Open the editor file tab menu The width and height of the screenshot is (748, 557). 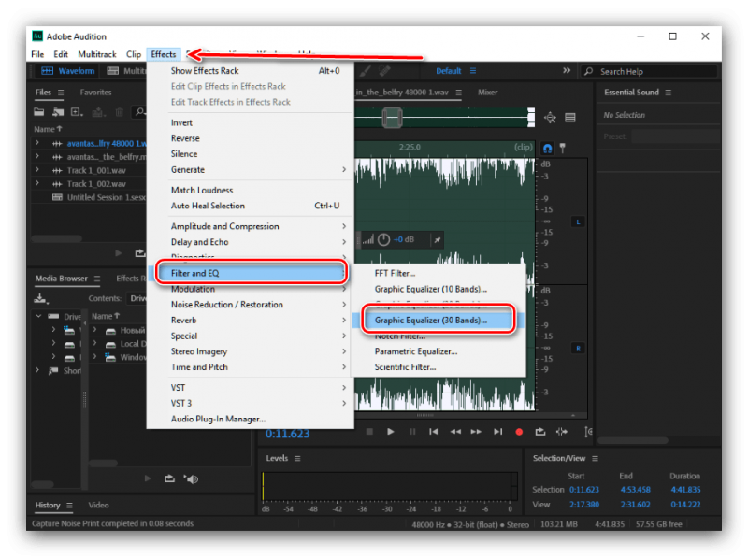[x=458, y=93]
